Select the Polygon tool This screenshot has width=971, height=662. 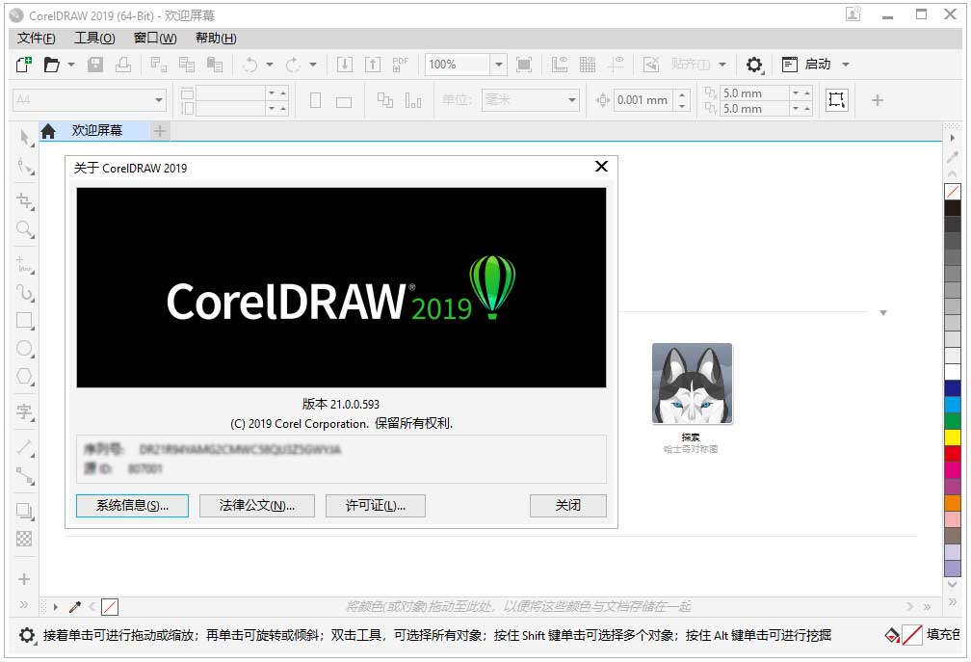tap(25, 377)
